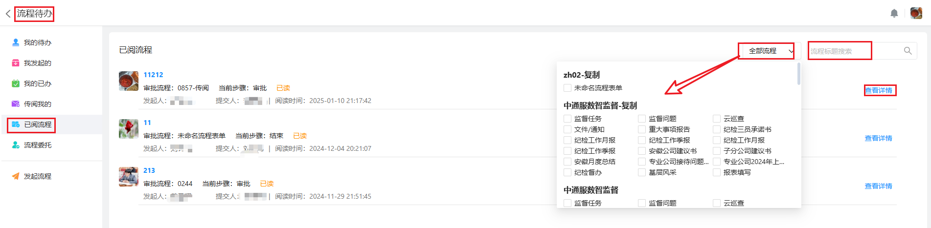Click the 发起流程 paper plane icon
Screen dimensions: 931x228
click(x=16, y=176)
